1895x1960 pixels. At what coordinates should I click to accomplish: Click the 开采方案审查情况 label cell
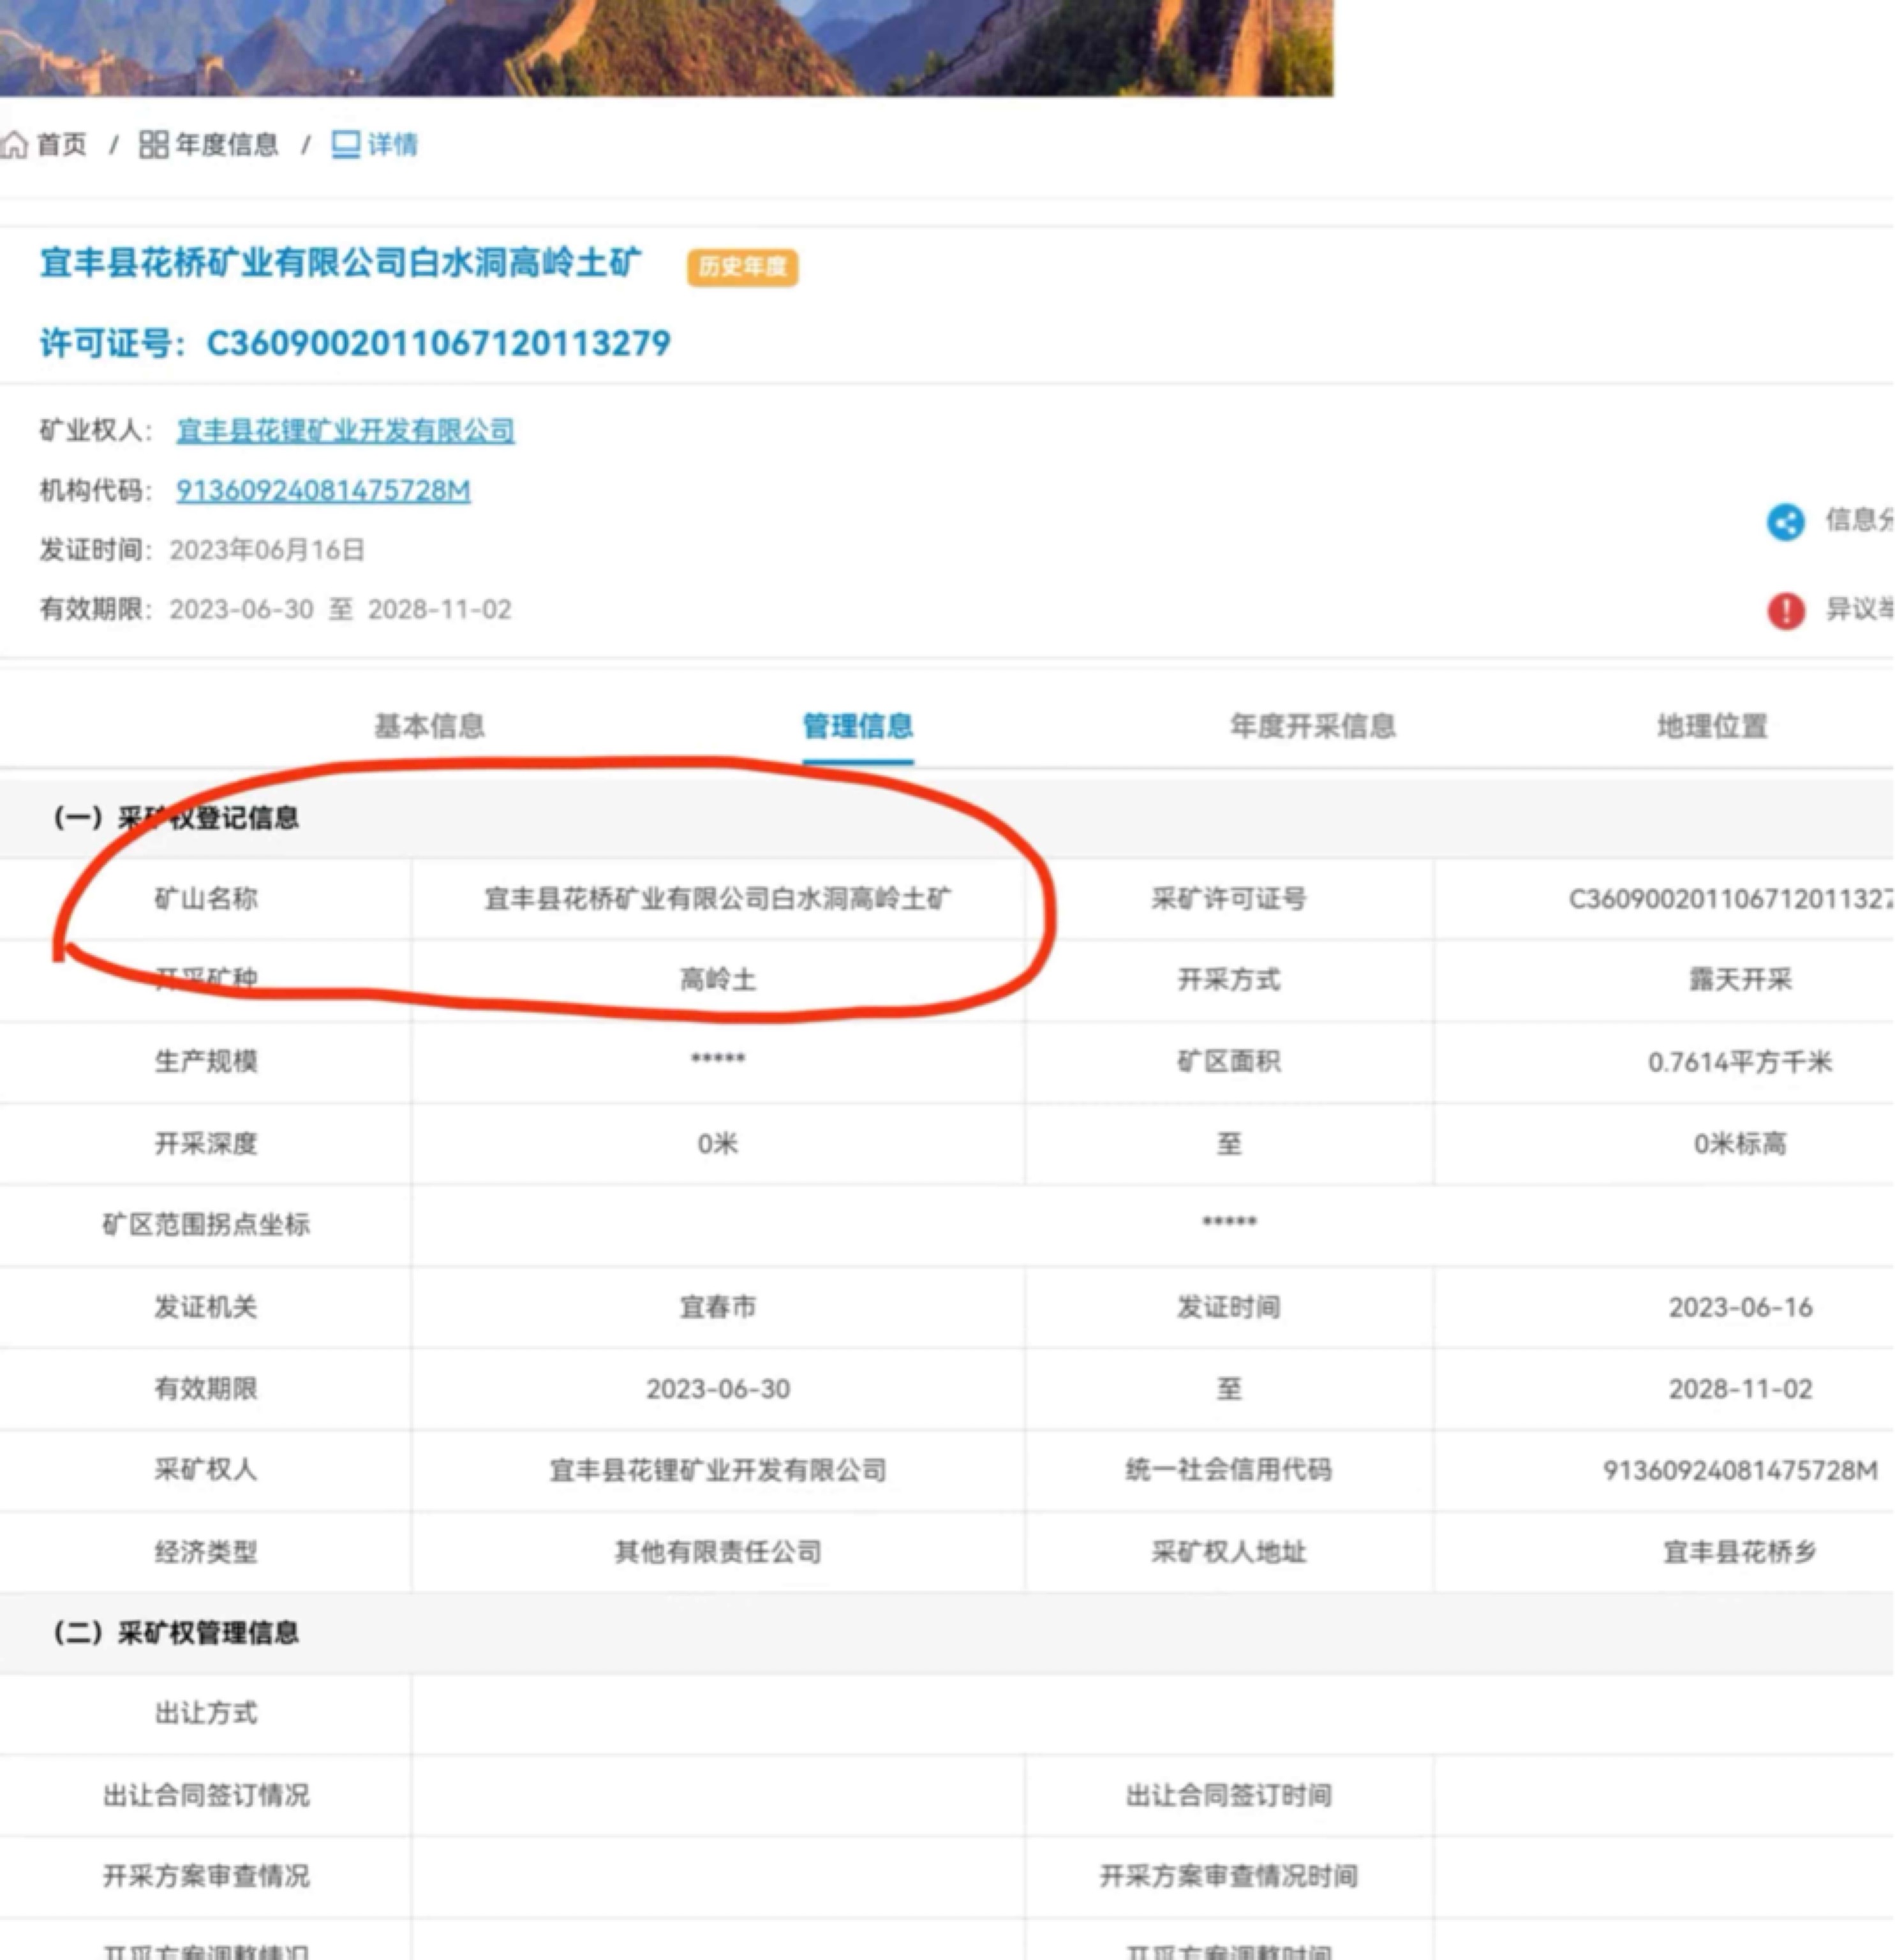[206, 1876]
